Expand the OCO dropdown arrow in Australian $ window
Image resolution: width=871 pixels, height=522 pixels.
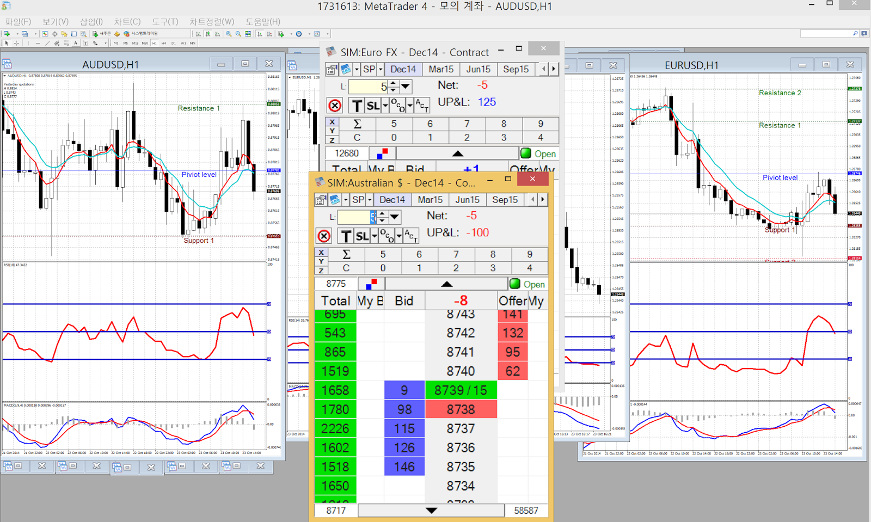point(399,236)
